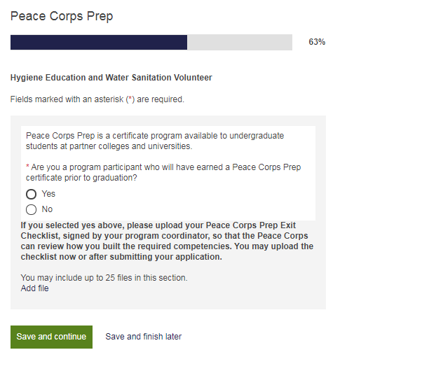Click Save and finish later
The height and width of the screenshot is (385, 422).
143,337
